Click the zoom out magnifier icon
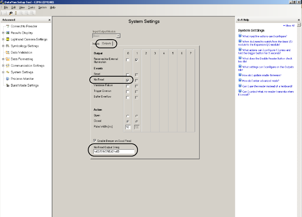The width and height of the screenshot is (302, 217). pyautogui.click(x=27, y=13)
